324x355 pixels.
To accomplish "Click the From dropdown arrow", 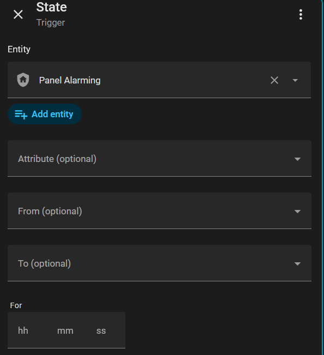I will click(297, 212).
